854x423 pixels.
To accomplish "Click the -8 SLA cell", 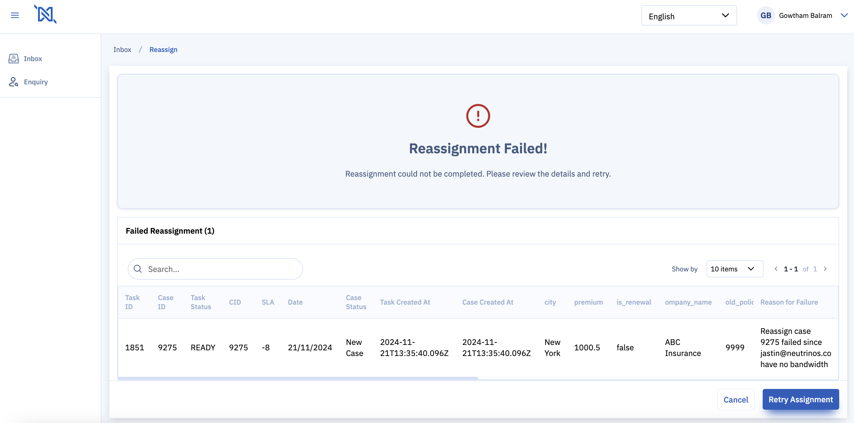I will point(265,347).
